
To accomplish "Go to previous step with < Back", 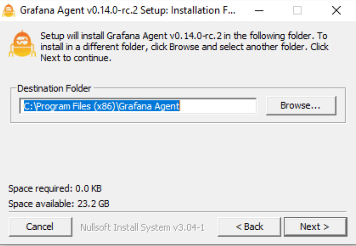I will pos(249,227).
